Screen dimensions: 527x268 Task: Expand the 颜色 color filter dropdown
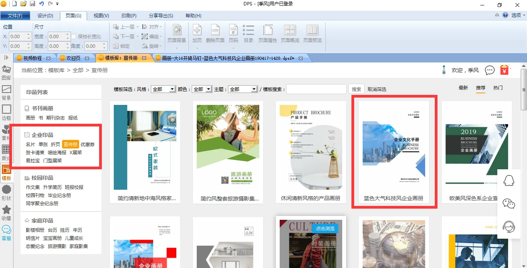[x=202, y=89]
